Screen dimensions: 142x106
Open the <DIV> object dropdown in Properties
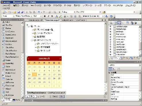[140, 65]
